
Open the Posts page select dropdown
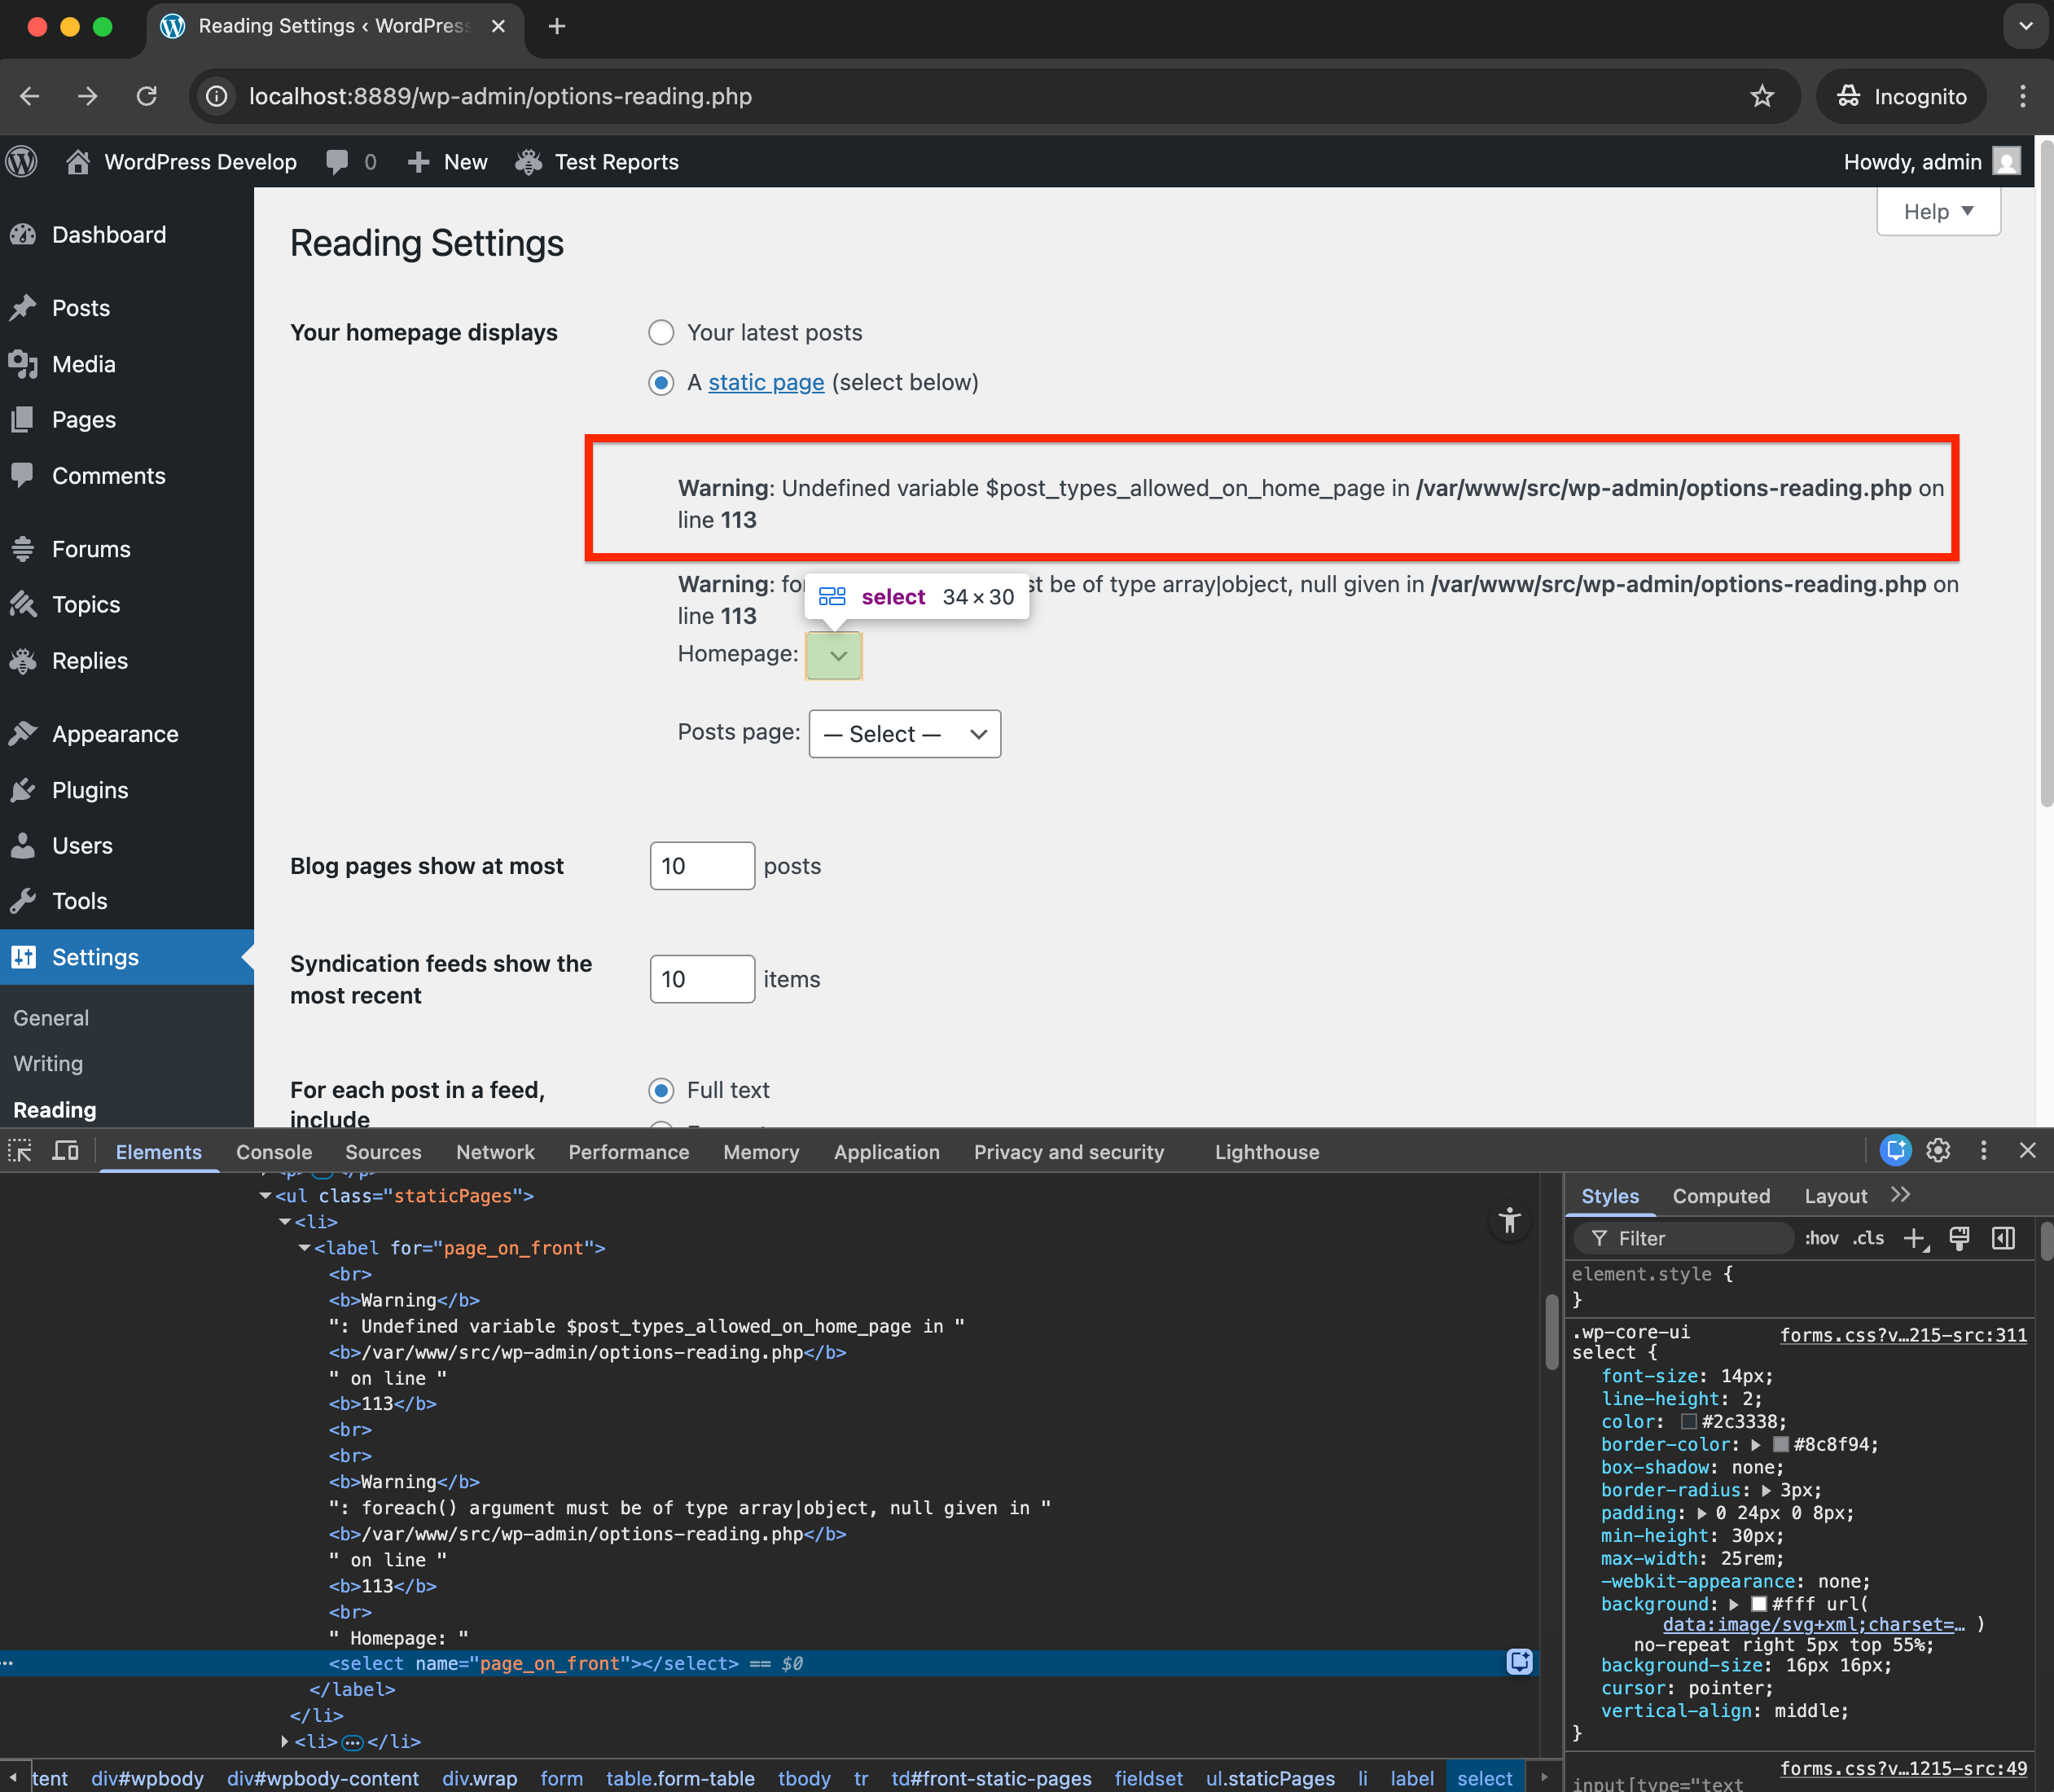coord(904,734)
